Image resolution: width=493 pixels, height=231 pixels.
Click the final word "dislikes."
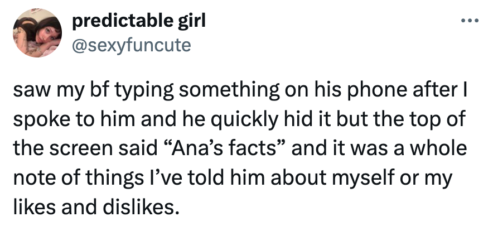(x=147, y=208)
